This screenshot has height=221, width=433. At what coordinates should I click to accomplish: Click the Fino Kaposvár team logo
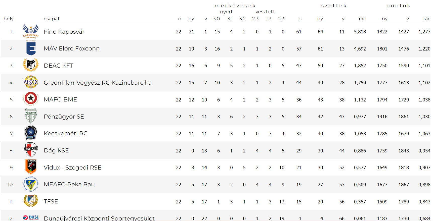tap(31, 31)
